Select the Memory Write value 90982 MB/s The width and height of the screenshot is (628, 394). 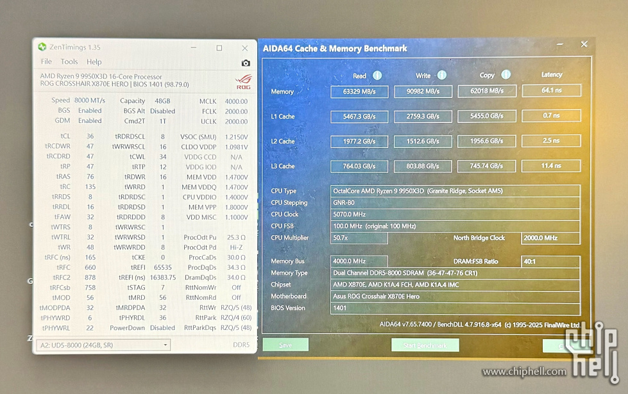[x=423, y=91]
